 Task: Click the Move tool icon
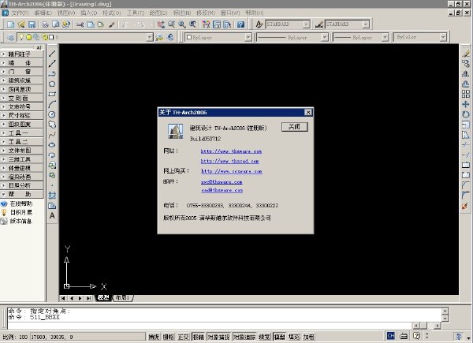pos(466,104)
